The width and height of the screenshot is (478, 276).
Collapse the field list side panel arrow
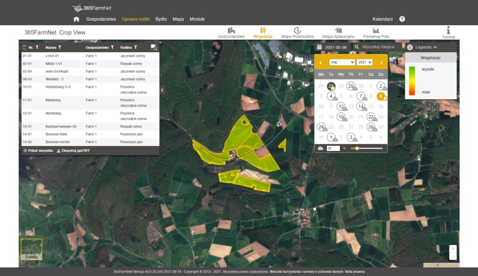162,90
